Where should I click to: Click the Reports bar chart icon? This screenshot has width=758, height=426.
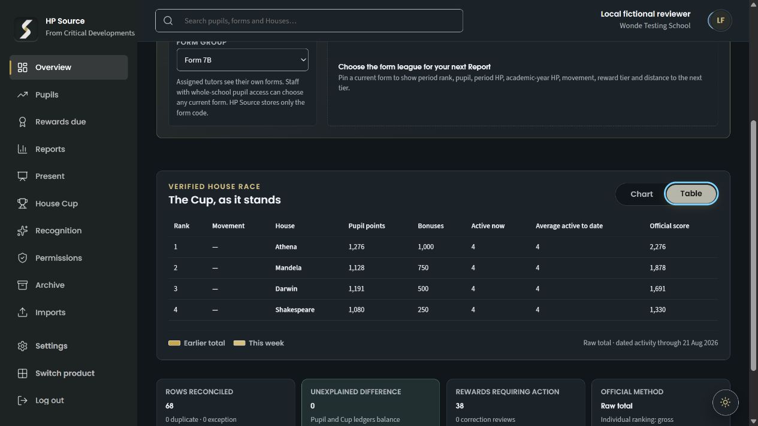23,149
